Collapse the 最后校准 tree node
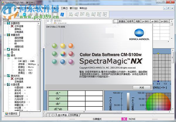 pos(5,50)
